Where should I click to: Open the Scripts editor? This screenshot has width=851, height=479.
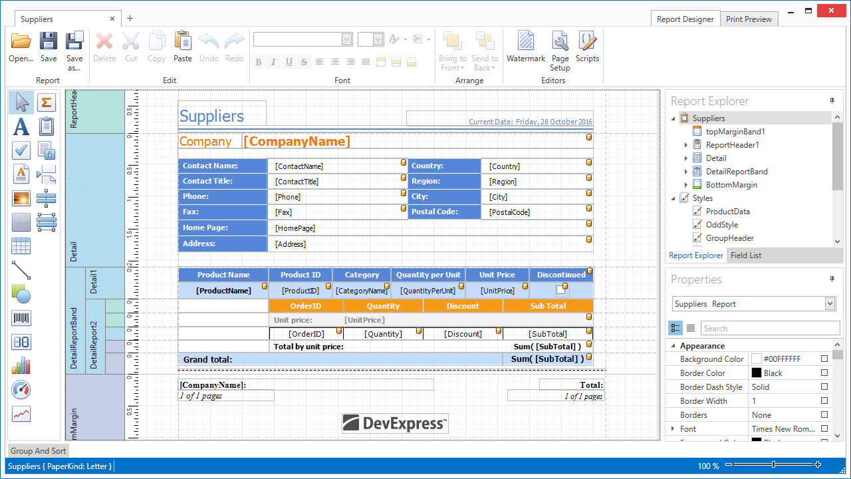pos(587,42)
